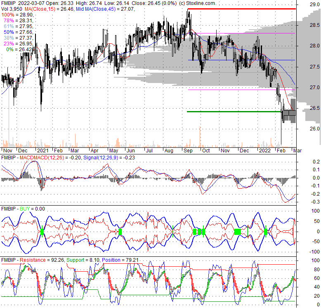Click the green buy marker near 2021
The image size is (321, 308).
(x=42, y=232)
